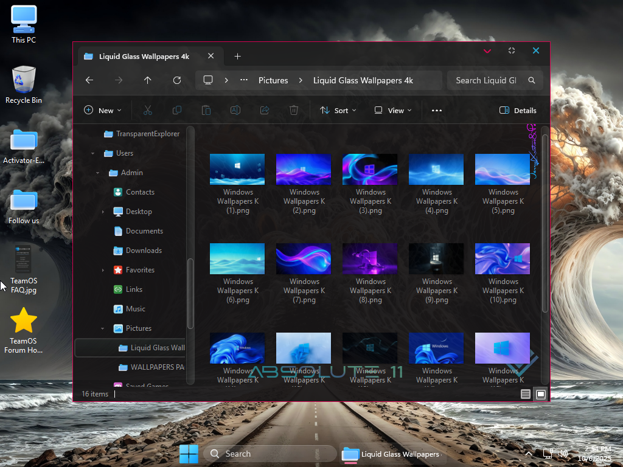
Task: Click the Rename icon in toolbar
Action: 235,111
